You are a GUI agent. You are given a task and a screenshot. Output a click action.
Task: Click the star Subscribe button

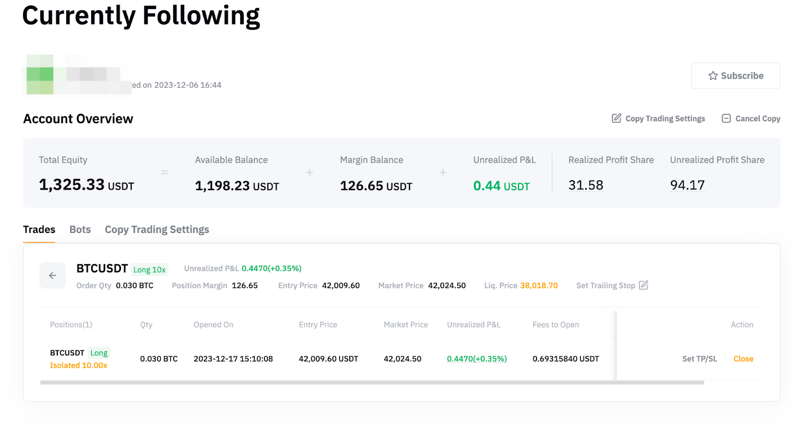pyautogui.click(x=735, y=76)
